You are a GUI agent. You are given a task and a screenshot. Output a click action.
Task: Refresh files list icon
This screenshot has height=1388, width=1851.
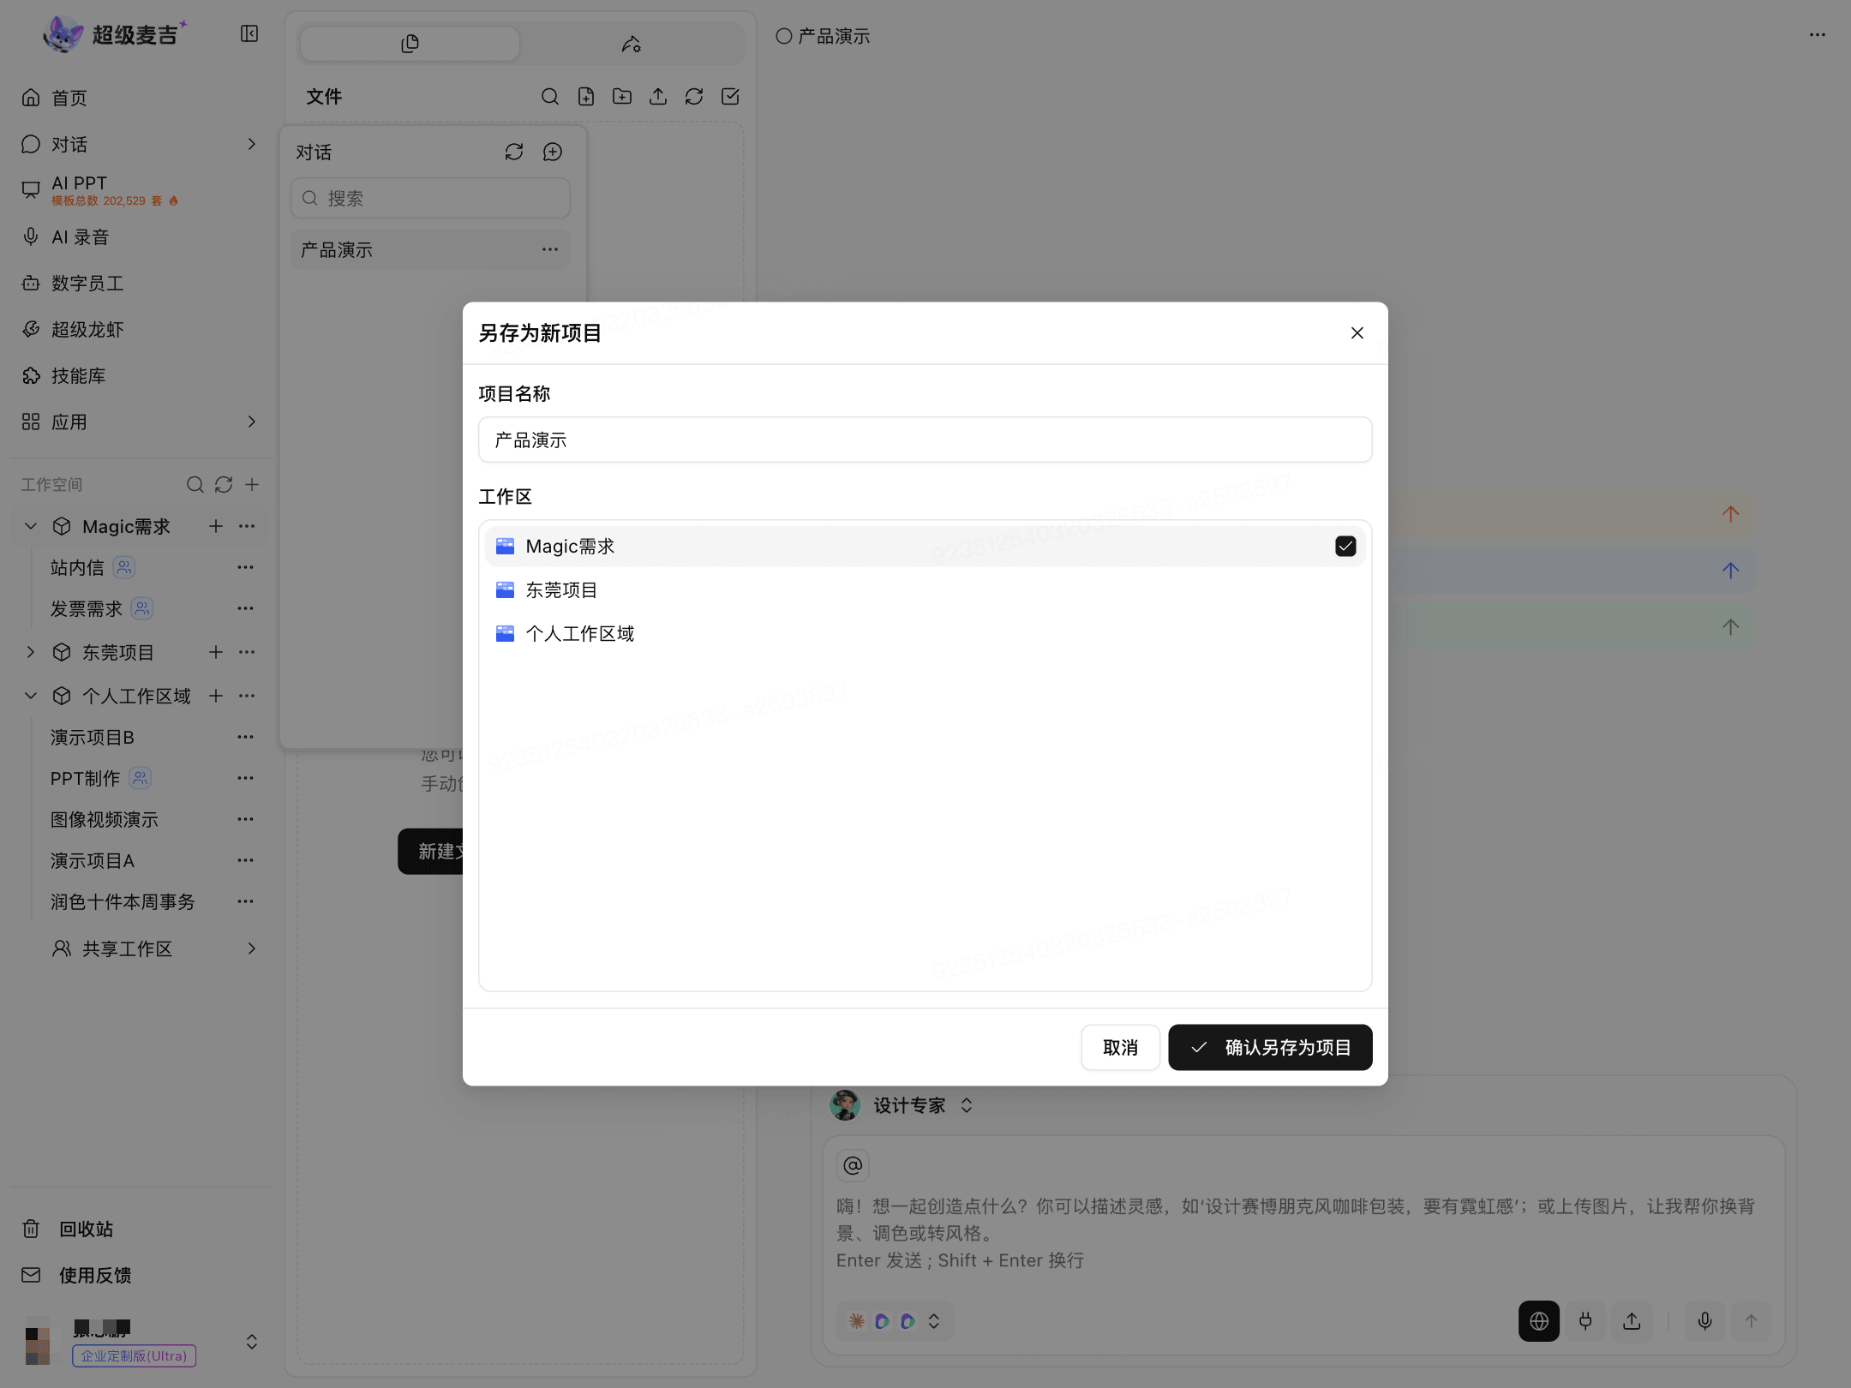[x=694, y=97]
